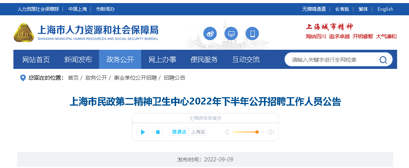Click the bureau emblem logo
The width and height of the screenshot is (409, 168).
[x=24, y=33]
